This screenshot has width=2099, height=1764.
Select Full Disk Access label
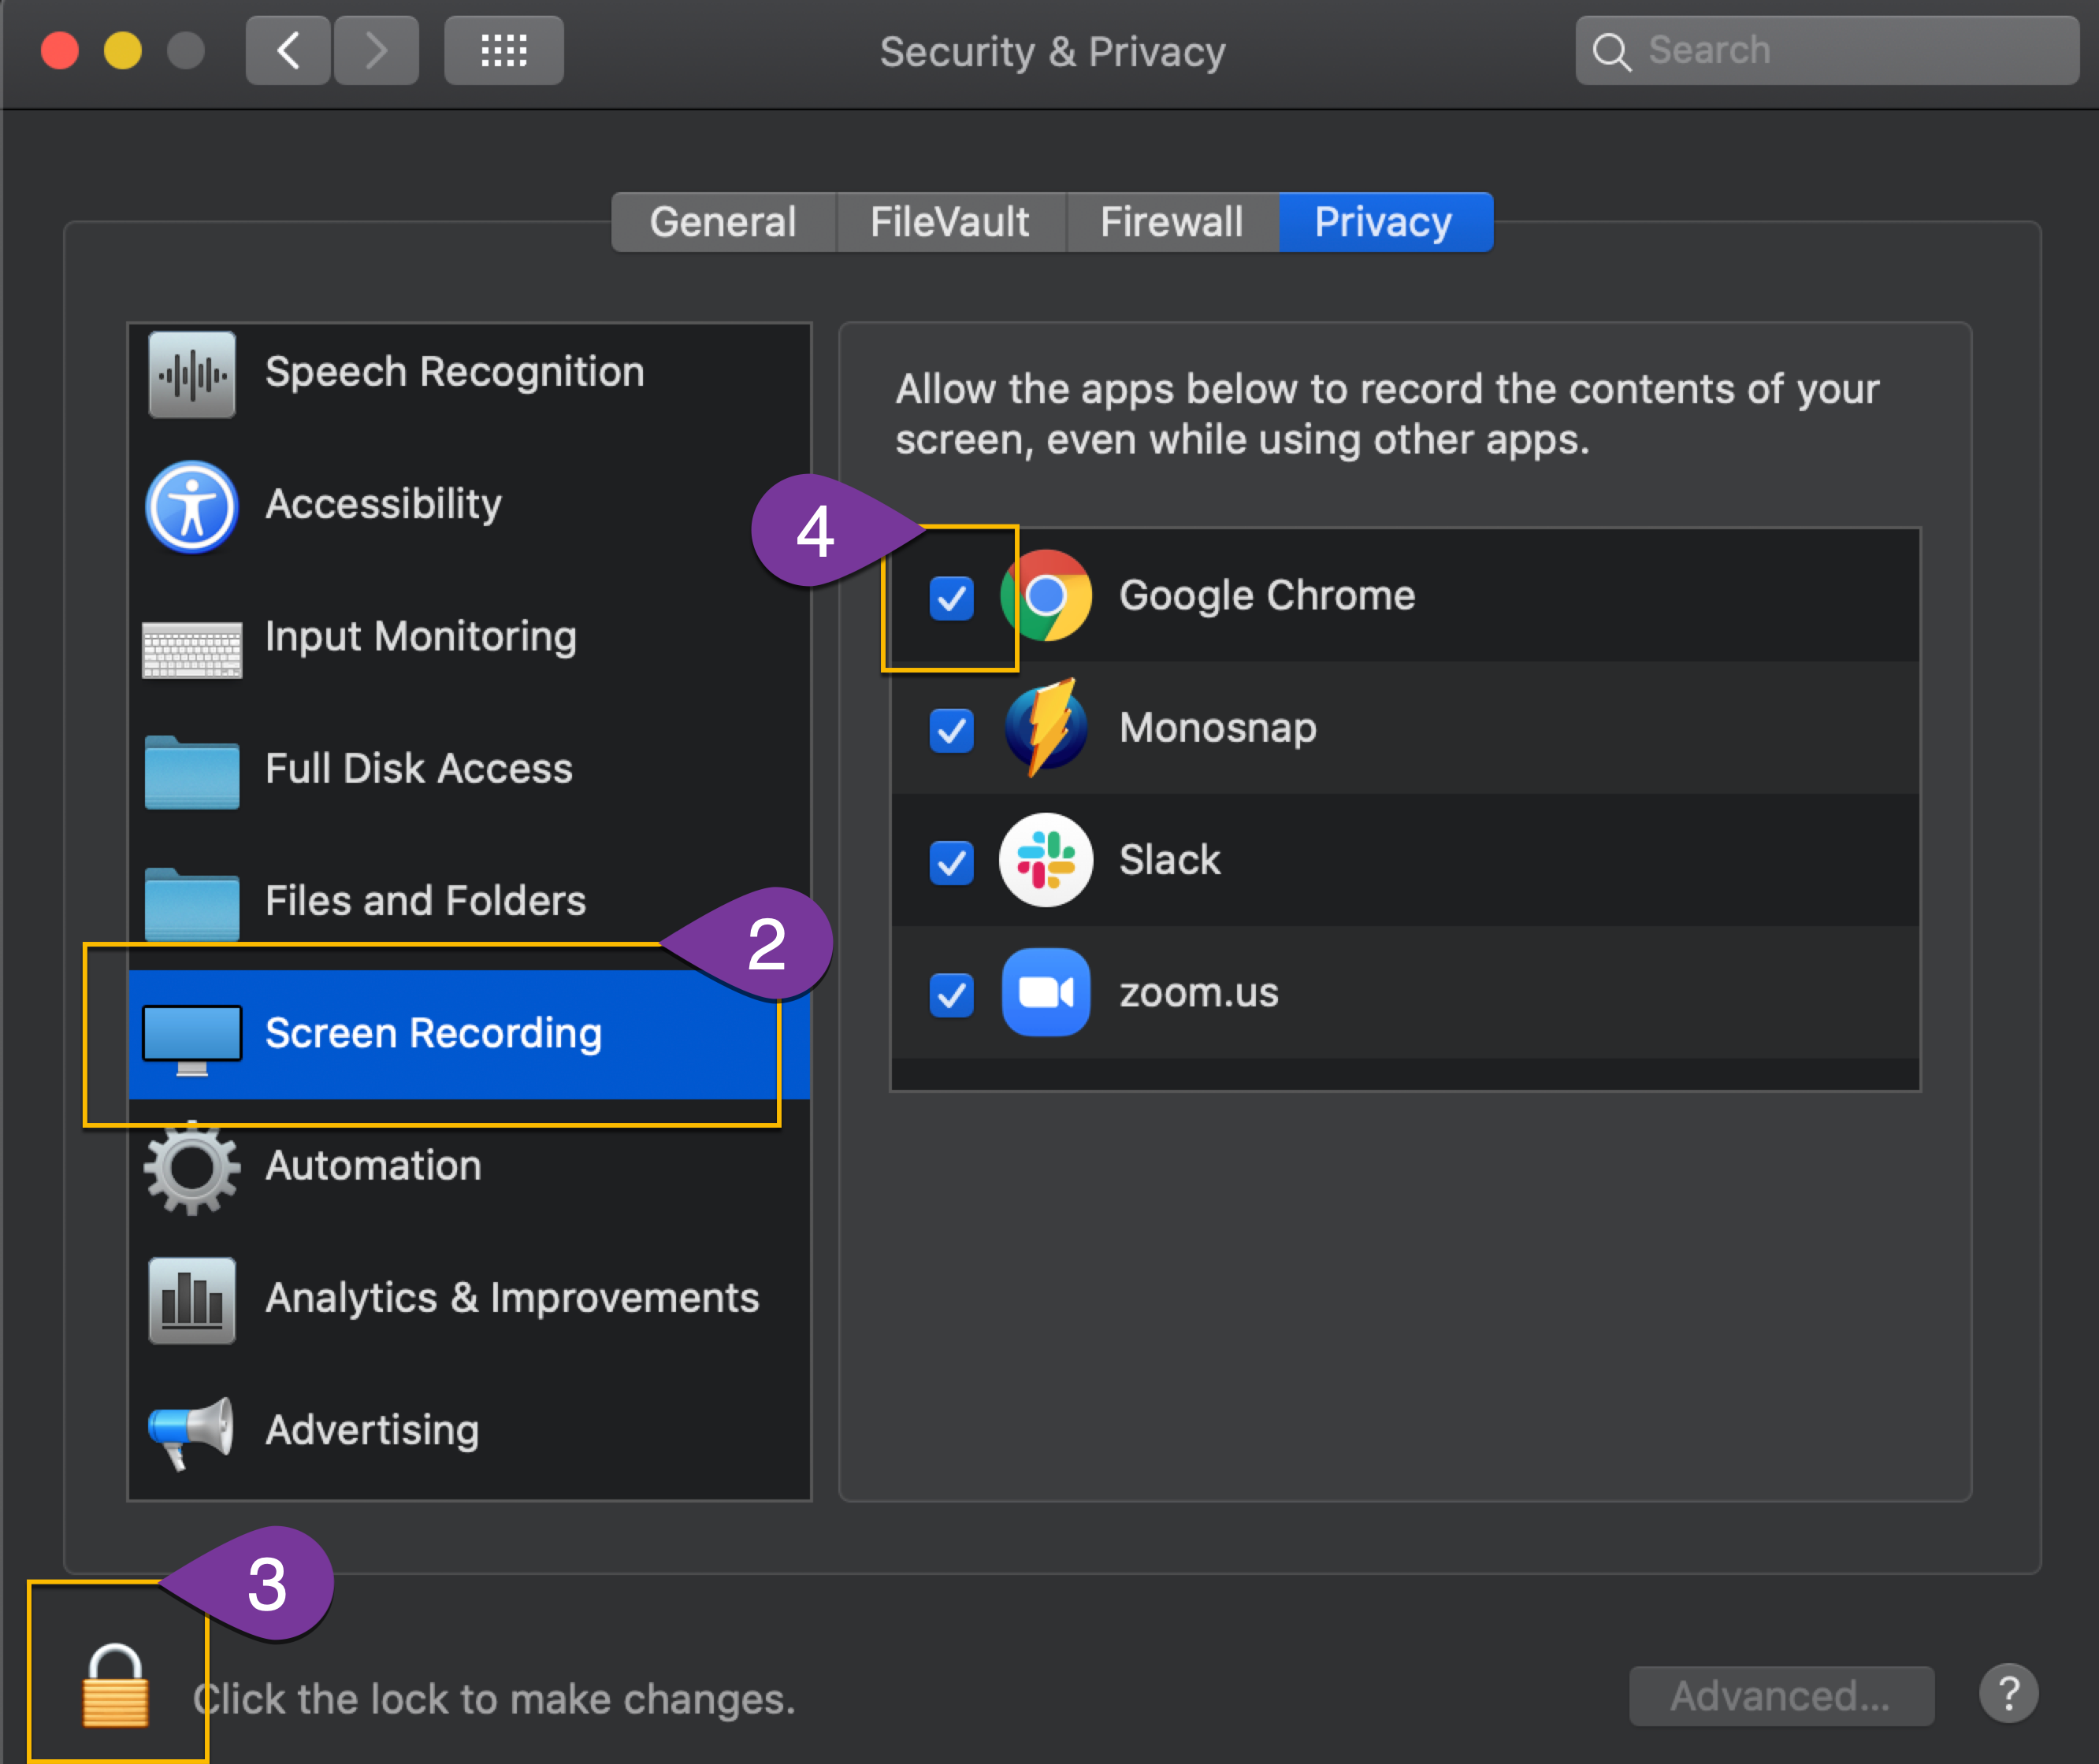tap(418, 768)
